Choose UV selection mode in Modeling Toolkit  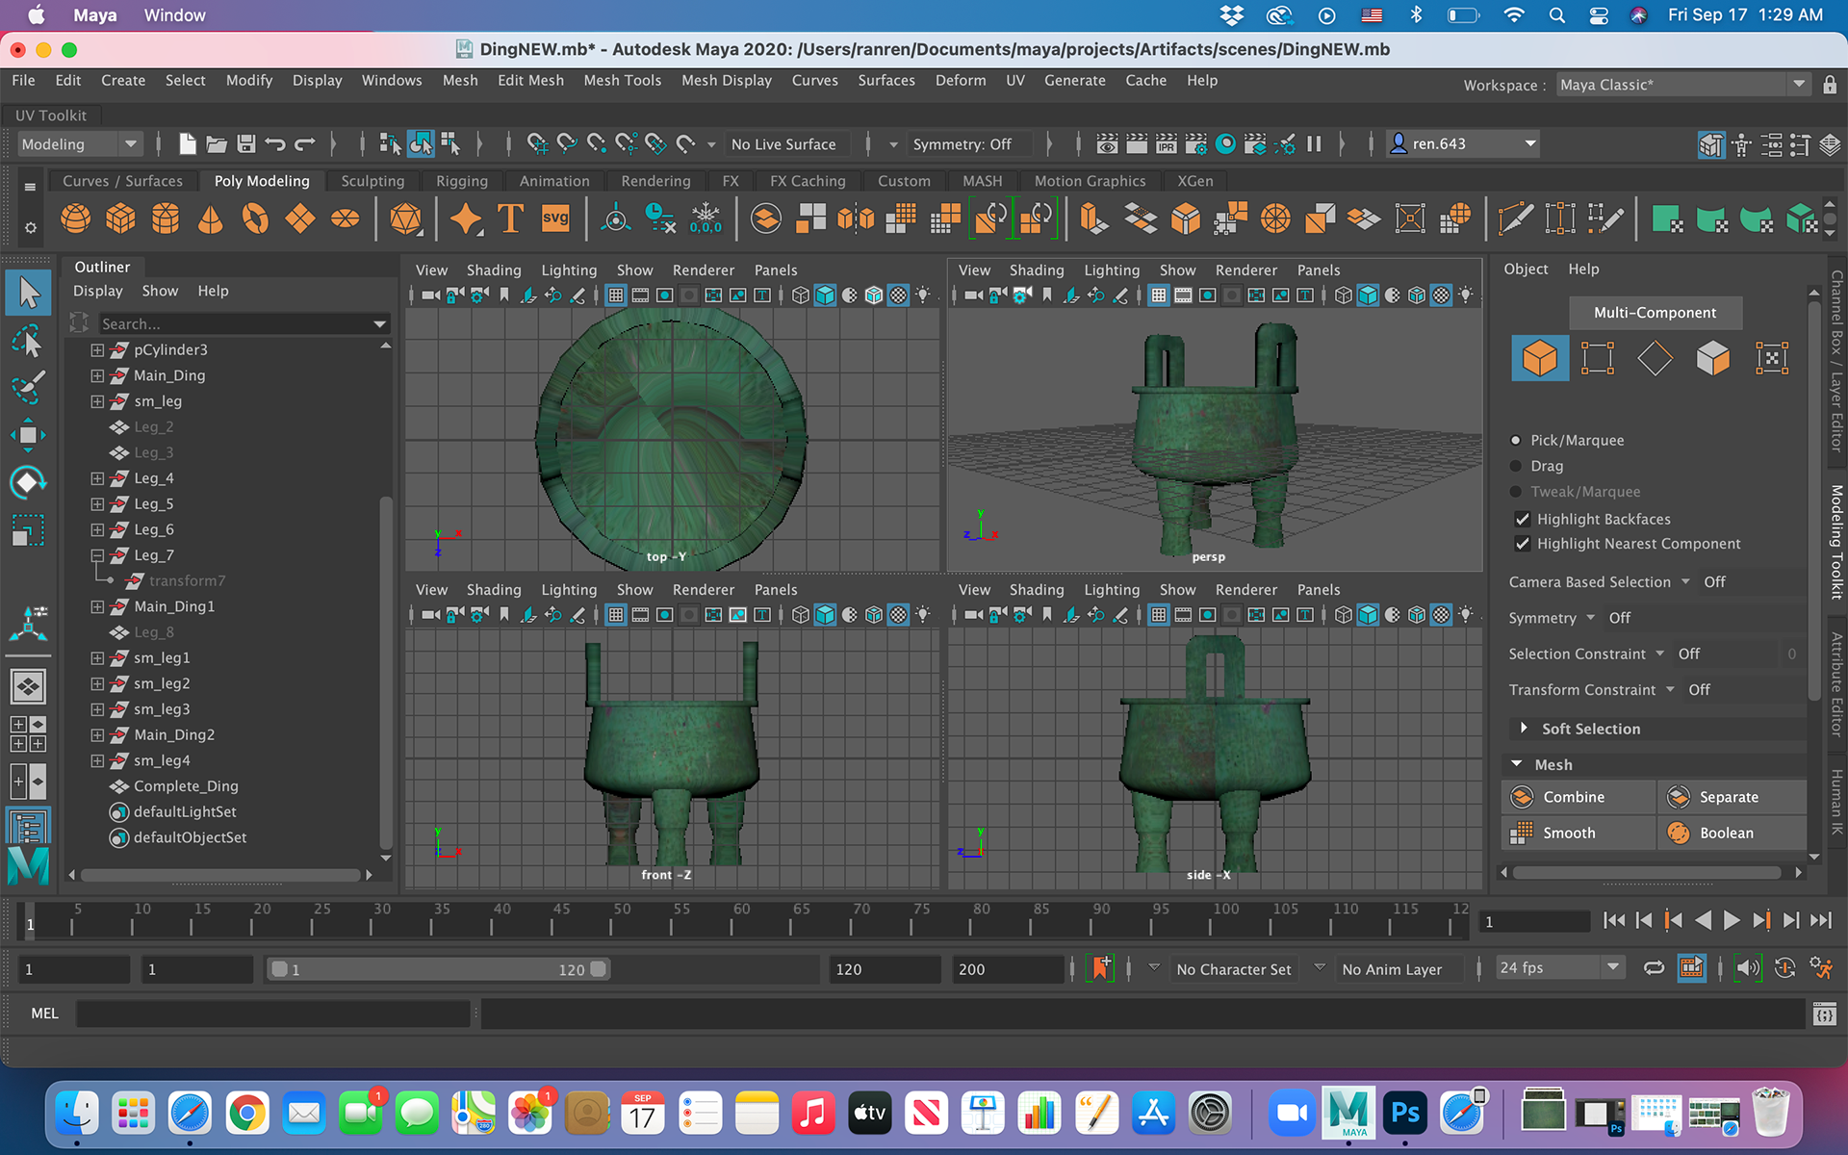1772,358
